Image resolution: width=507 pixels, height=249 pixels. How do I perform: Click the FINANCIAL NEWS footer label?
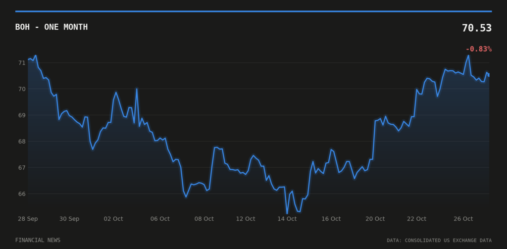click(x=38, y=240)
